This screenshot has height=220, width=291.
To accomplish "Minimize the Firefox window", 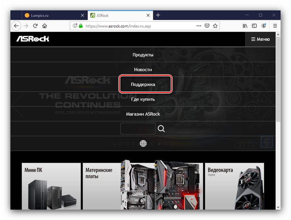I will 247,15.
